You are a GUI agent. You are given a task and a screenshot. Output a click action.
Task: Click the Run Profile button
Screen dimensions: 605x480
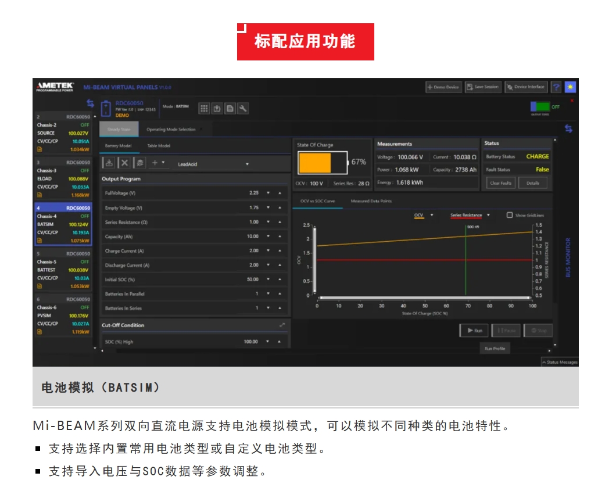click(495, 349)
